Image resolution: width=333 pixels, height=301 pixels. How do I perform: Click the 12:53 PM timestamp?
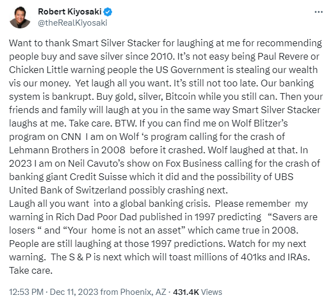[26, 292]
